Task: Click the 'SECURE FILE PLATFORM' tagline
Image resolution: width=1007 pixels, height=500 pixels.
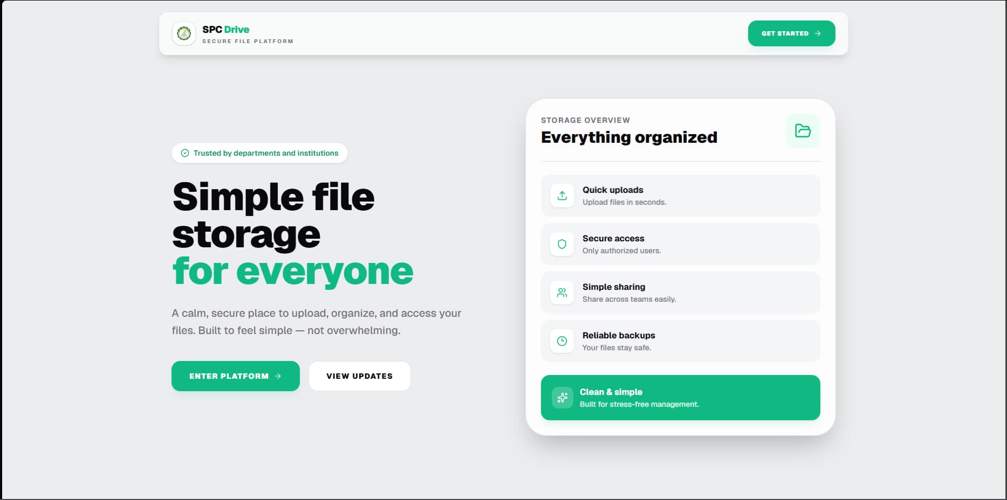Action: [x=248, y=41]
